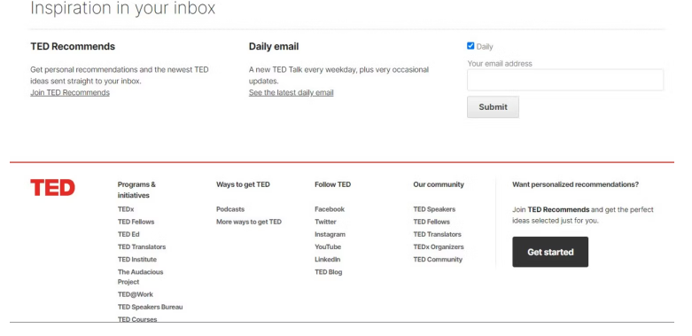Open the LinkedIn link

328,259
